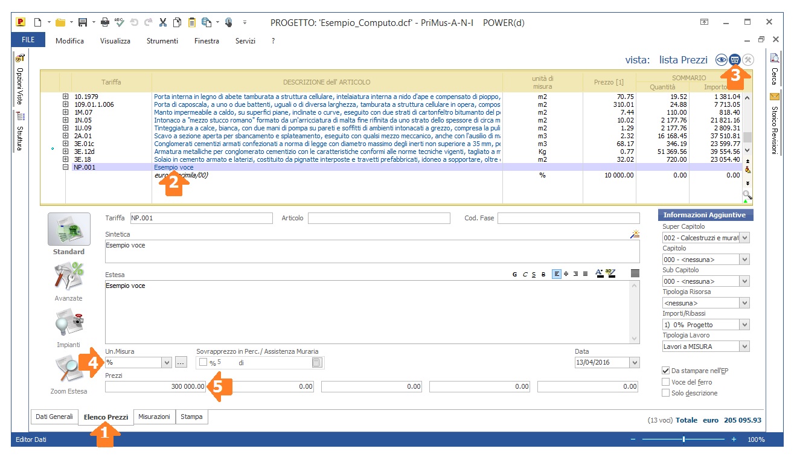Open the Strumenti menu
This screenshot has height=460, width=797.
[x=162, y=41]
